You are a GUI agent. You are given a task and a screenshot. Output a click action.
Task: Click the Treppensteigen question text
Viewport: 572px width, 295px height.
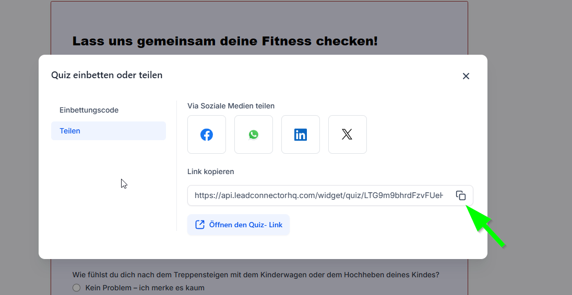(256, 275)
